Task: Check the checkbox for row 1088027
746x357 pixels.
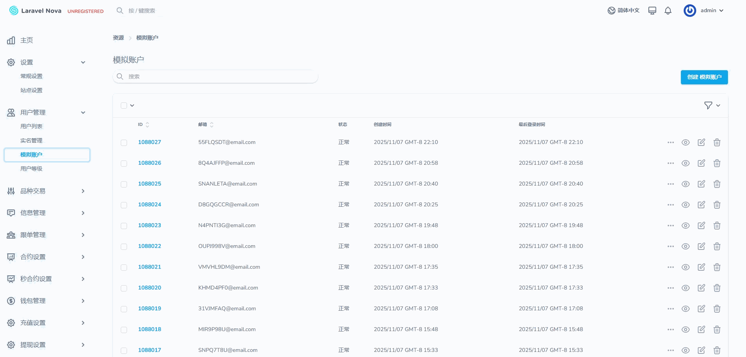Action: 124,143
